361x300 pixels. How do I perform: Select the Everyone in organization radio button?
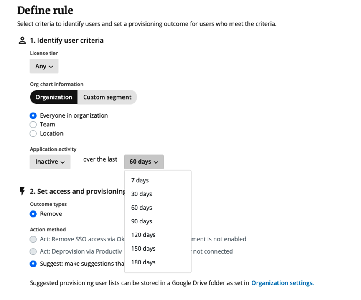[33, 115]
